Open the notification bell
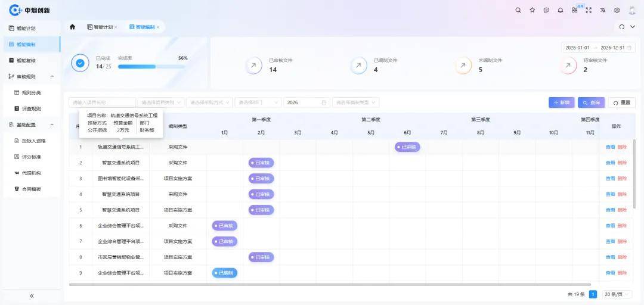 (x=560, y=10)
